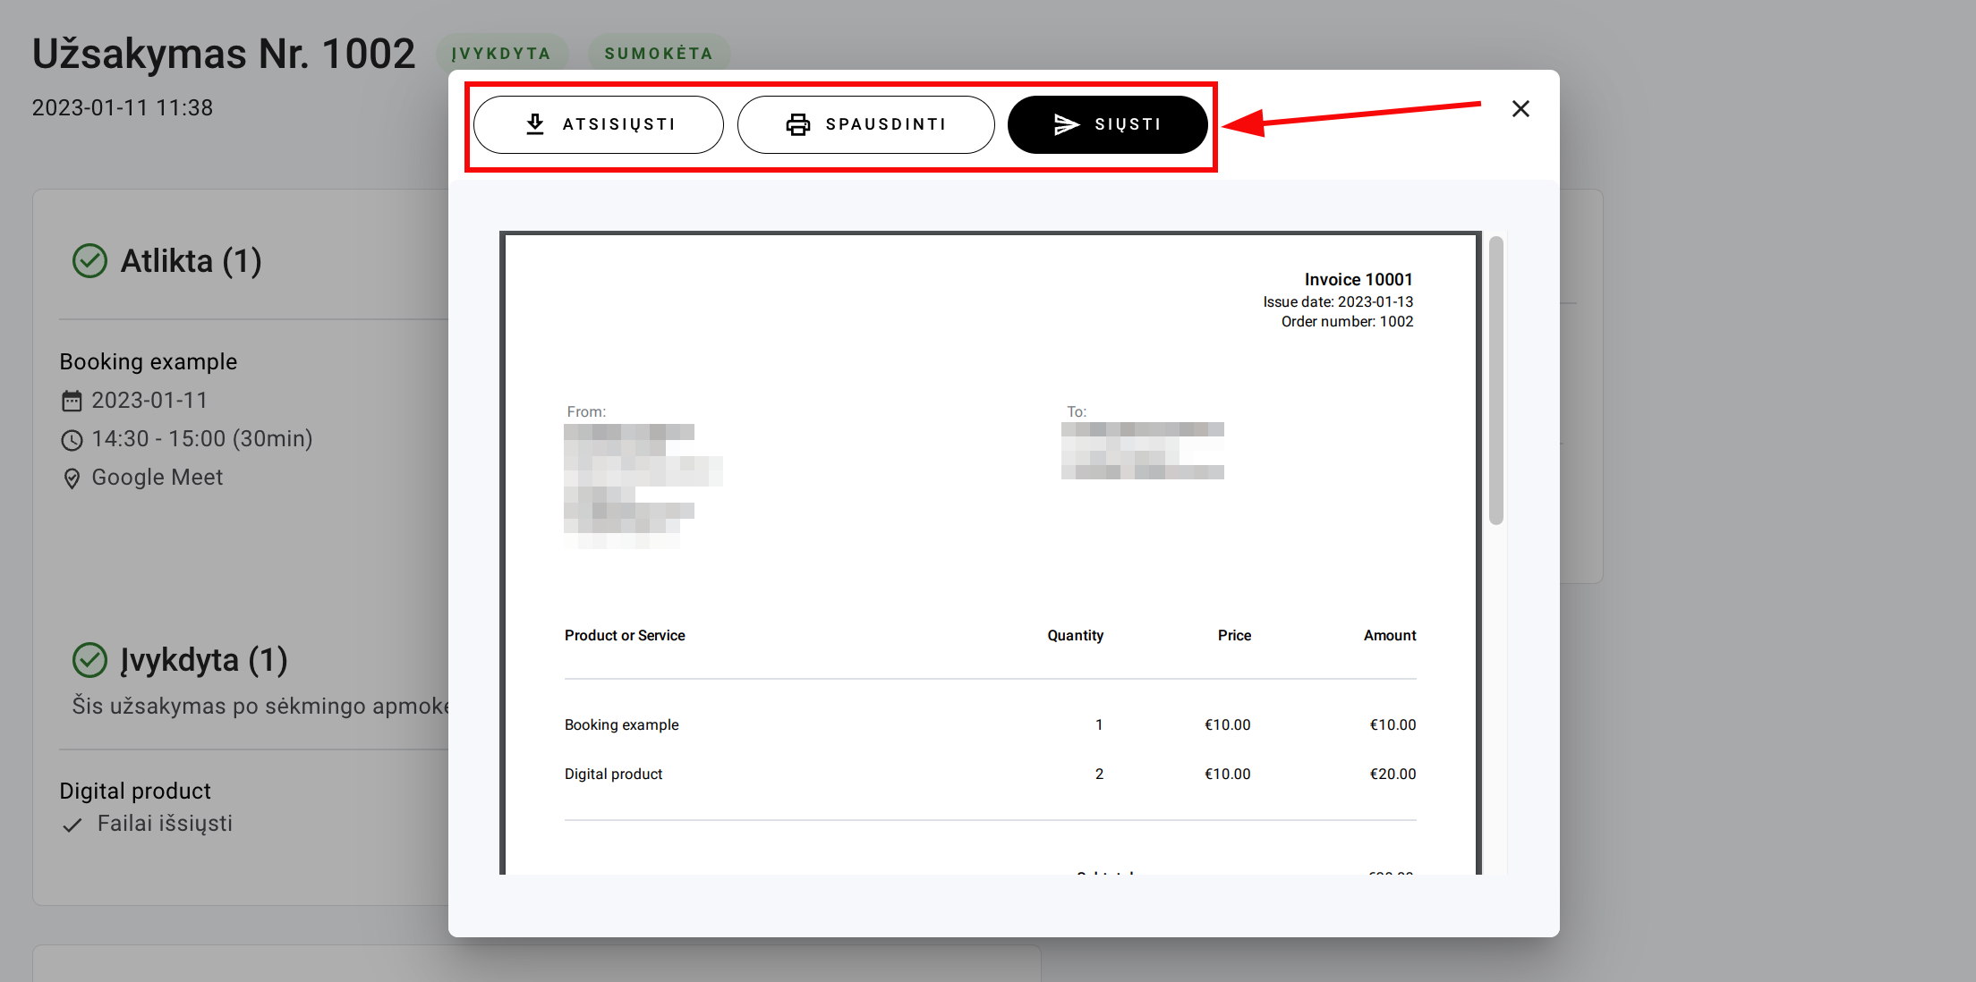
Task: Click the ĮVYKDYTA status badge
Action: 501,54
